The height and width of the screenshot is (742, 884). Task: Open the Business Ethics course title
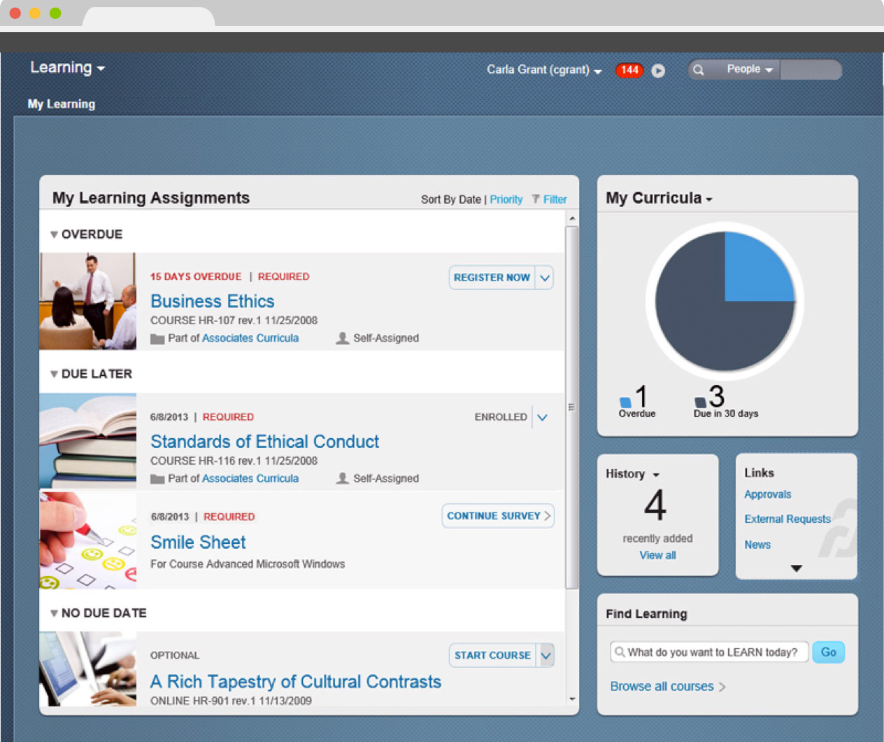[x=213, y=301]
